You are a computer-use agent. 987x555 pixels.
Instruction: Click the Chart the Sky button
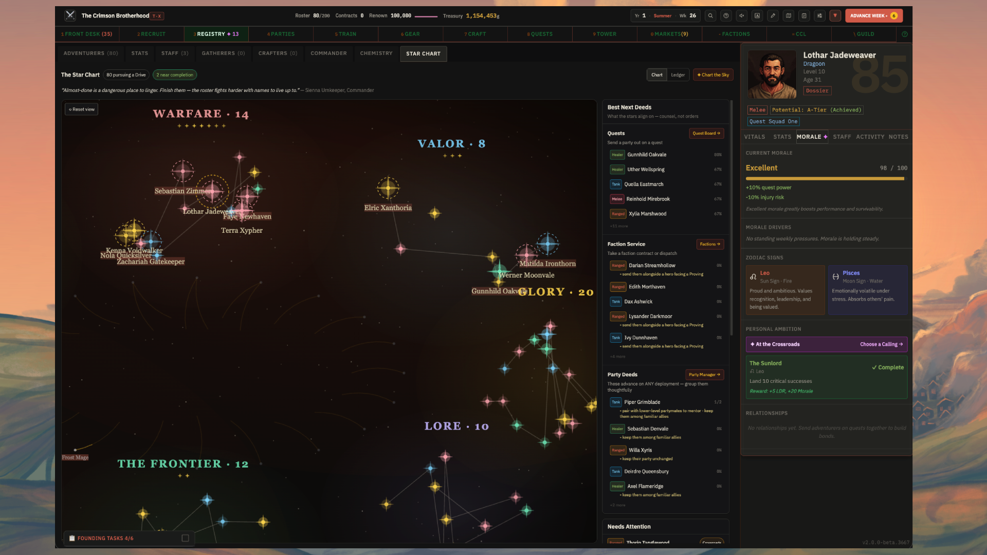(713, 75)
